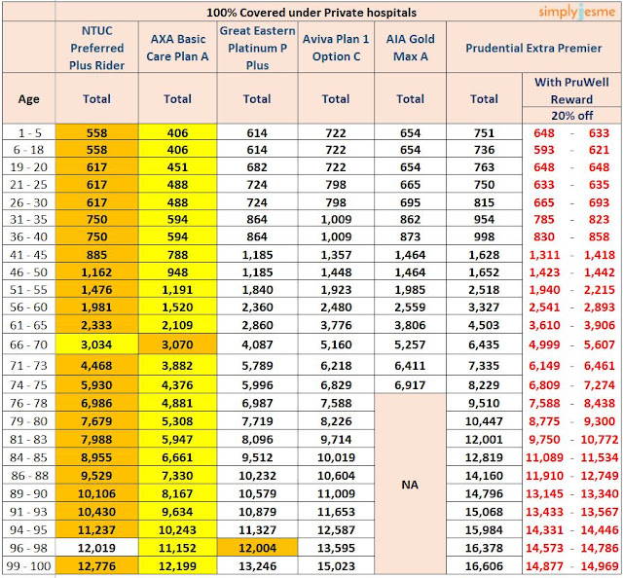
Task: Click AXA value 451
Action: coord(177,167)
